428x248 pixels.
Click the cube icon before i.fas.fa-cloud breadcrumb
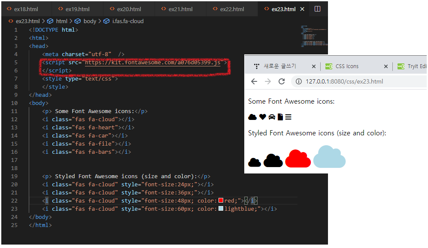pos(106,21)
